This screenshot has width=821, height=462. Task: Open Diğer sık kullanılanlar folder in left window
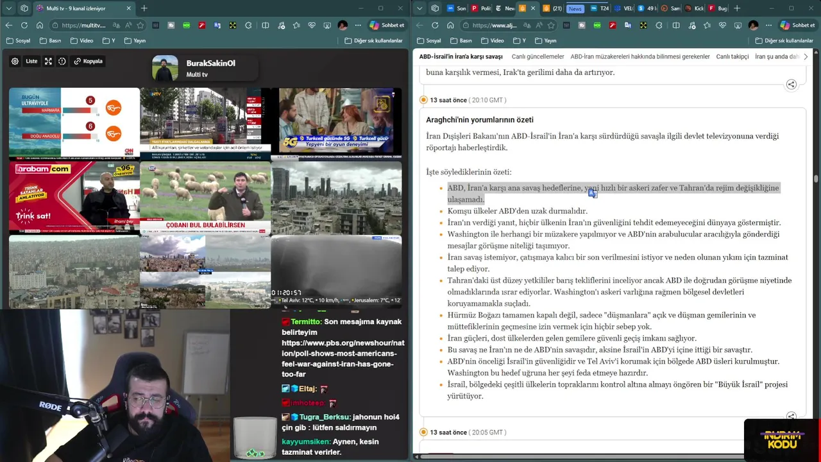(x=373, y=40)
